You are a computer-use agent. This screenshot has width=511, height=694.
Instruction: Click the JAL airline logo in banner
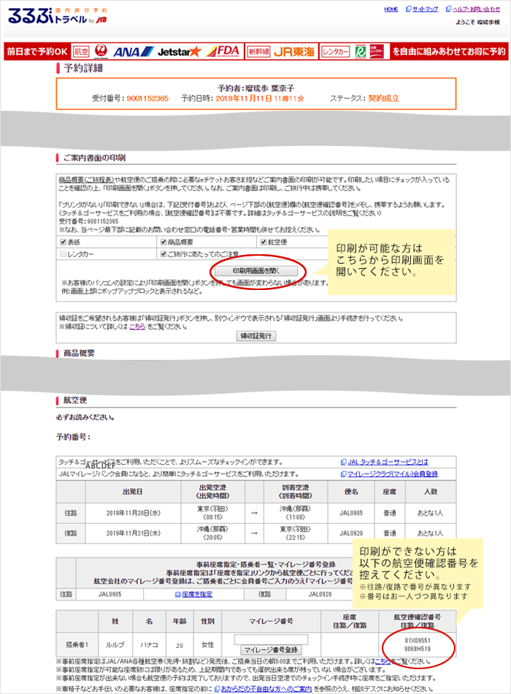click(x=101, y=52)
